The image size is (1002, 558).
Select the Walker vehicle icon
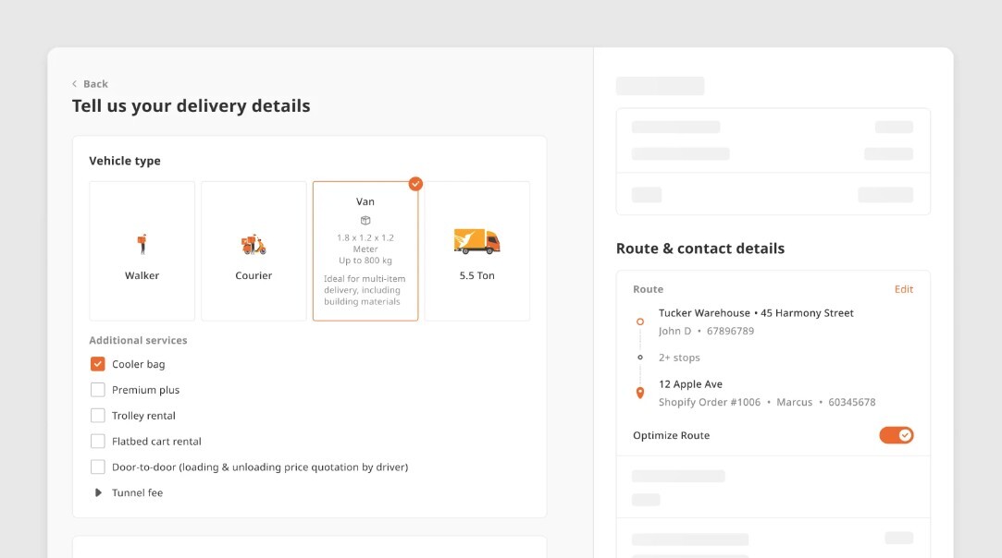coord(142,244)
